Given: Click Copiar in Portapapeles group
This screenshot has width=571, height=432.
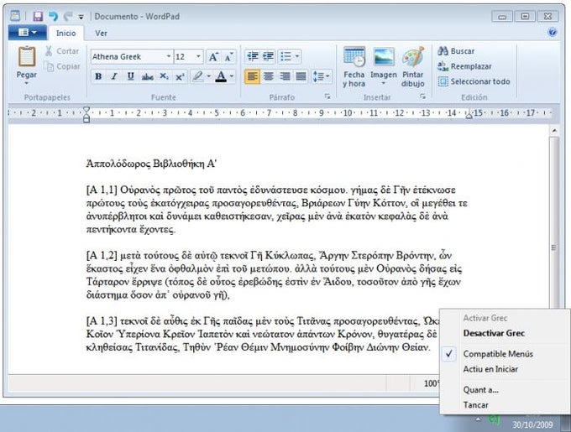Looking at the screenshot, I should [62, 66].
